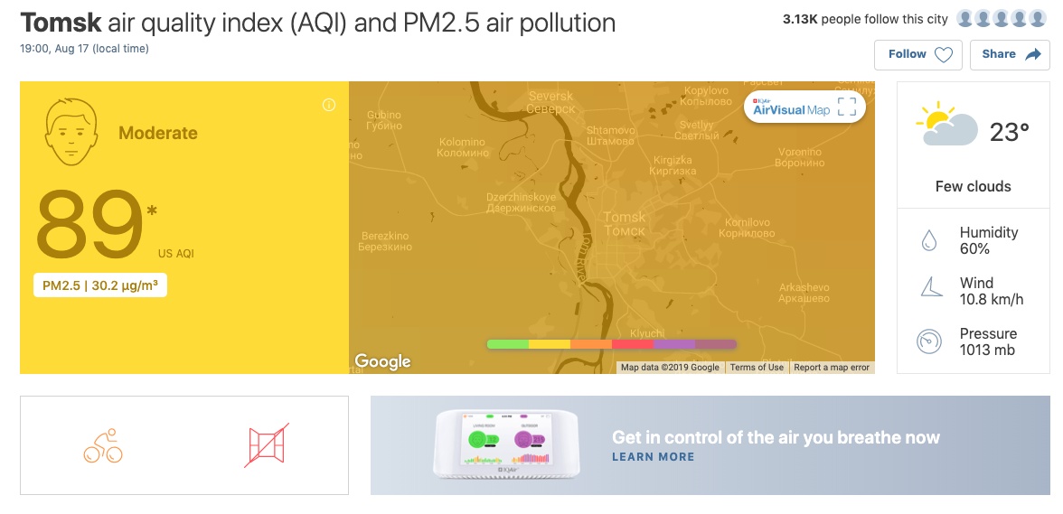
Task: Click the info icon on the AQI card
Action: coord(329,105)
